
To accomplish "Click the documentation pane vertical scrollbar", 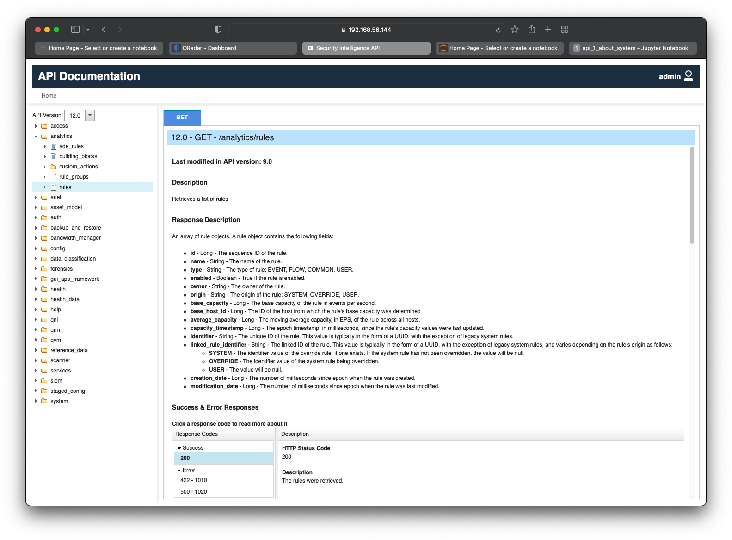I will point(692,195).
